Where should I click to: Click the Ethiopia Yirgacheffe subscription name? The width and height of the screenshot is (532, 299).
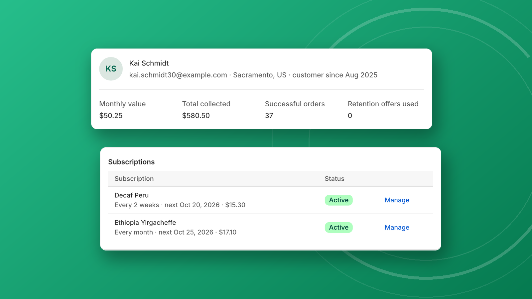pyautogui.click(x=145, y=223)
